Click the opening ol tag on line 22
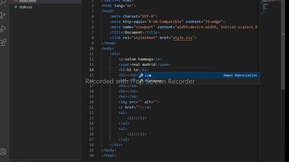 122,113
